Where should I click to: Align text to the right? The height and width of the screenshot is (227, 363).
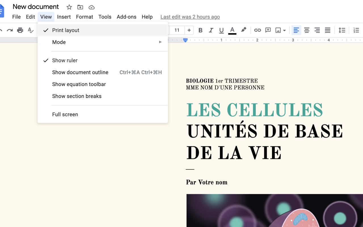(x=317, y=30)
